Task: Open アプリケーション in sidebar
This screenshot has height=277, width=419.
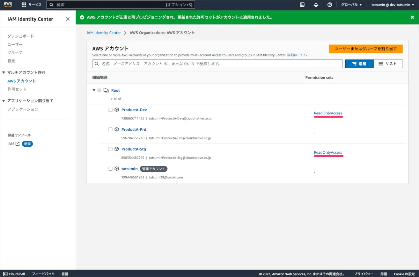Action: (23, 109)
